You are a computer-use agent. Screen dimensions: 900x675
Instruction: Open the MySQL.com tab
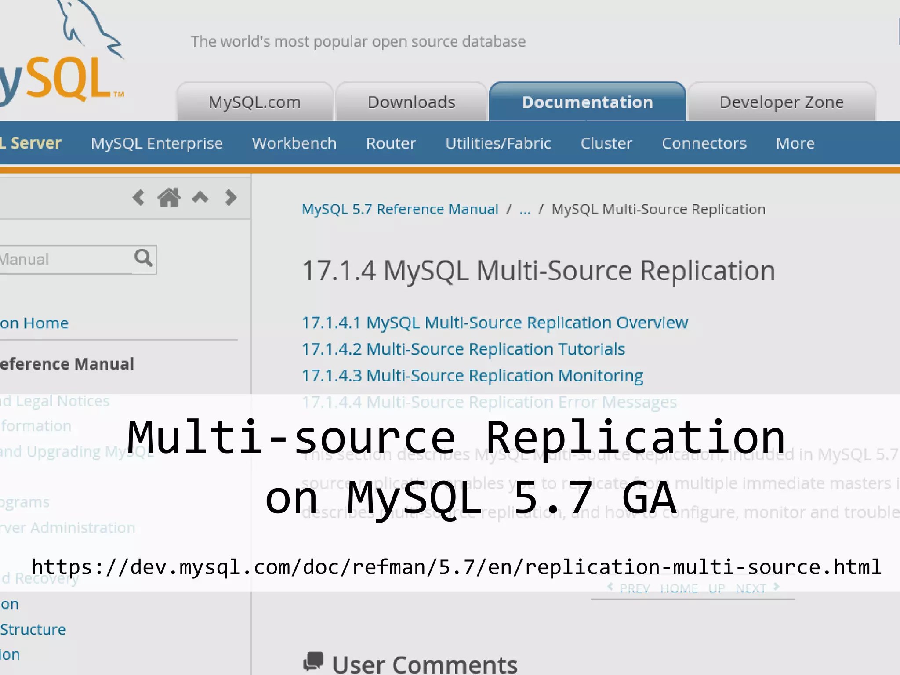255,102
